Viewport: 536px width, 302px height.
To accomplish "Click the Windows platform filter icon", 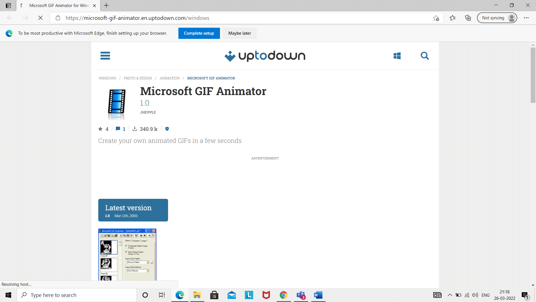I will coord(397,56).
